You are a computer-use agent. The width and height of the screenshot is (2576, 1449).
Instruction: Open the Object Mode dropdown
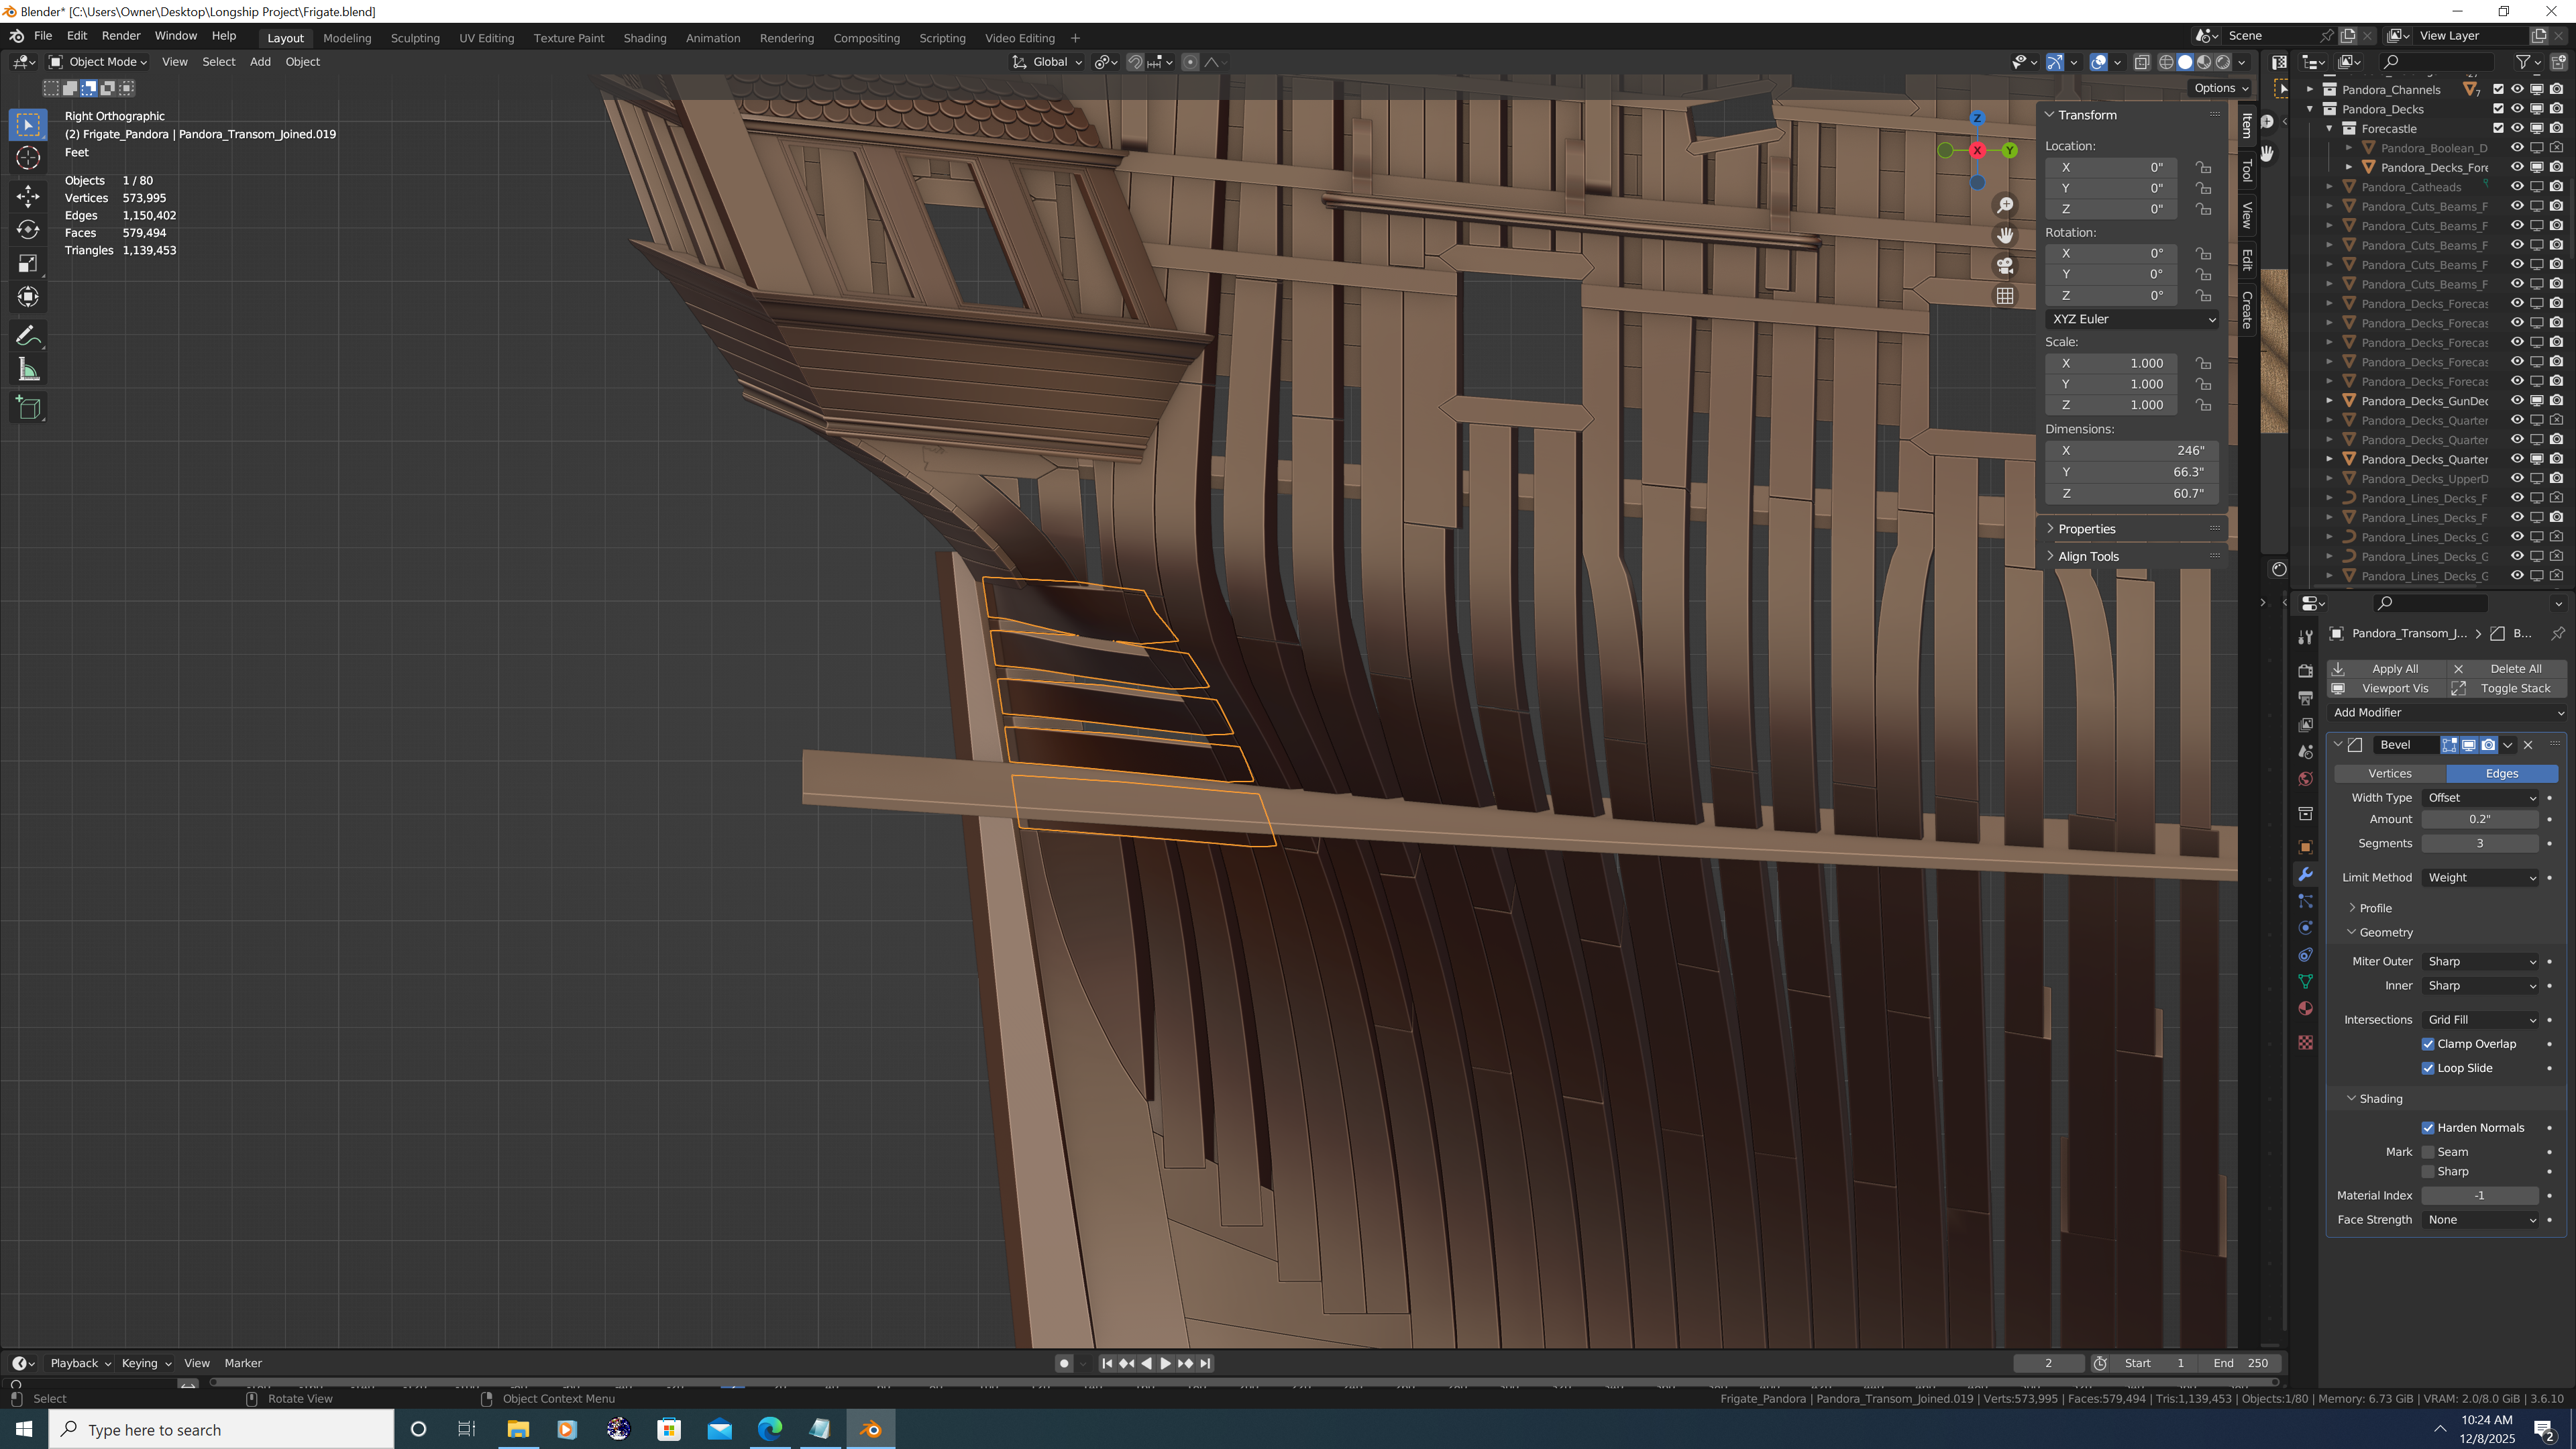[x=98, y=62]
